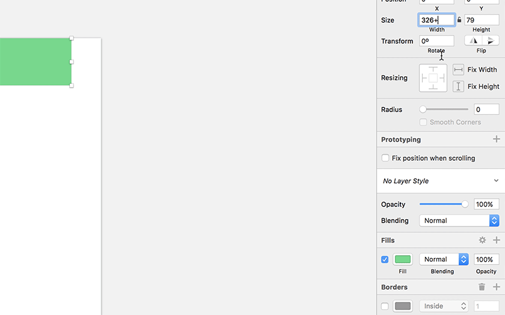
Task: Click the Opacity slider handle
Action: pos(465,204)
